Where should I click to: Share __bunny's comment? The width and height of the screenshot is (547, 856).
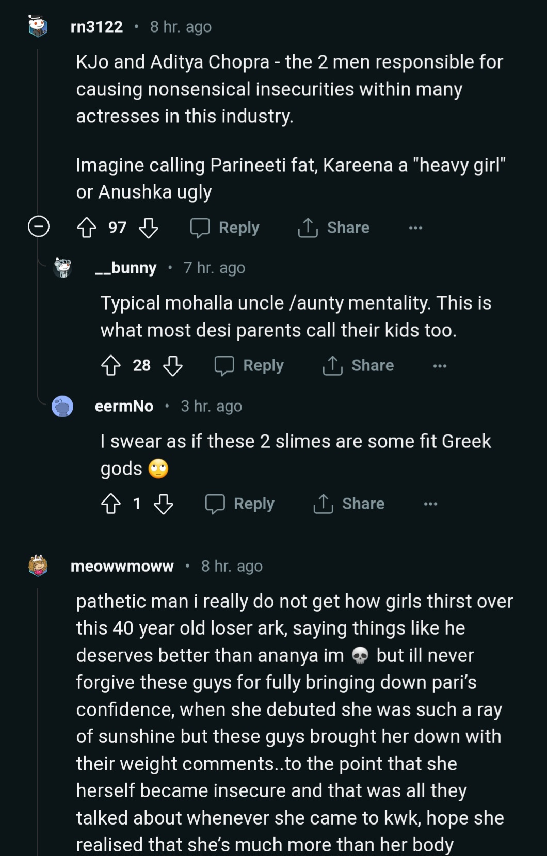click(358, 366)
